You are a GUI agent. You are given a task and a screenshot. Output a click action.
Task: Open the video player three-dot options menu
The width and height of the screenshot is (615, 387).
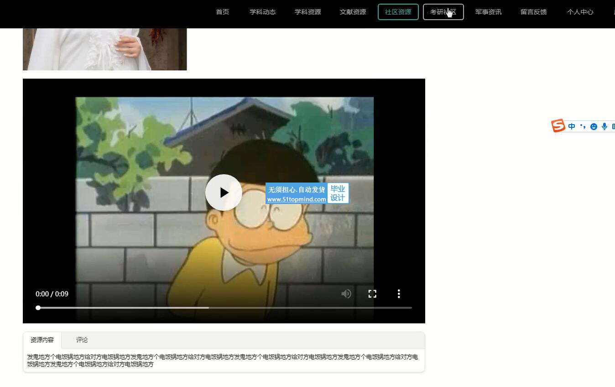[399, 294]
